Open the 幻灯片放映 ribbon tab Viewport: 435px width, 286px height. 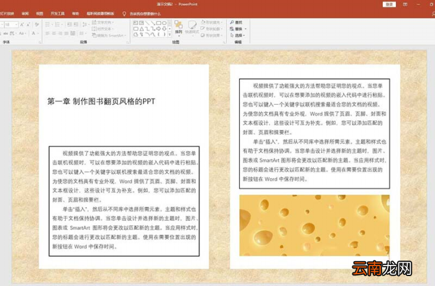pyautogui.click(x=7, y=14)
